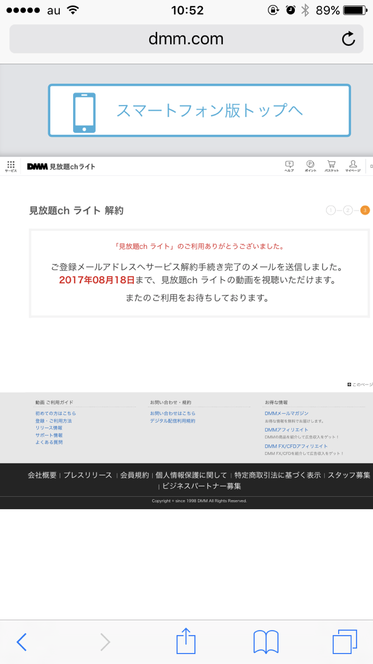
Task: Tap the alarm clock status icon
Action: (290, 11)
